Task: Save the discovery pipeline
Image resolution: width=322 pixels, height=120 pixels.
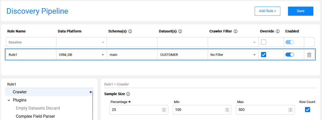Action: coord(300,11)
